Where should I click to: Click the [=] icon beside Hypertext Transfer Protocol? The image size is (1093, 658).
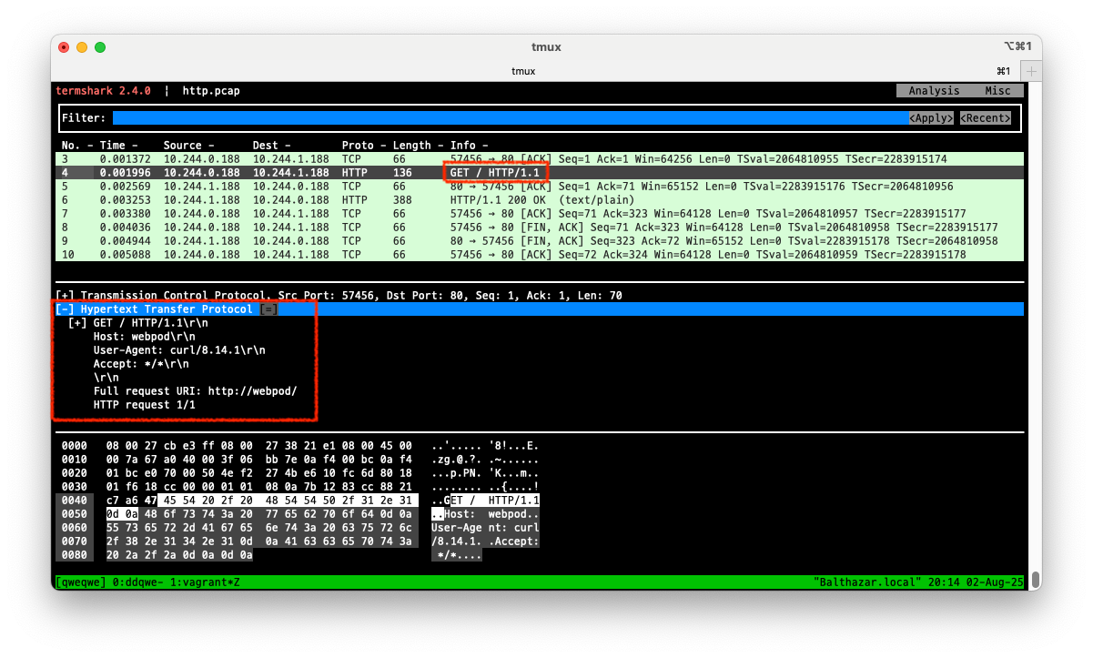point(268,309)
